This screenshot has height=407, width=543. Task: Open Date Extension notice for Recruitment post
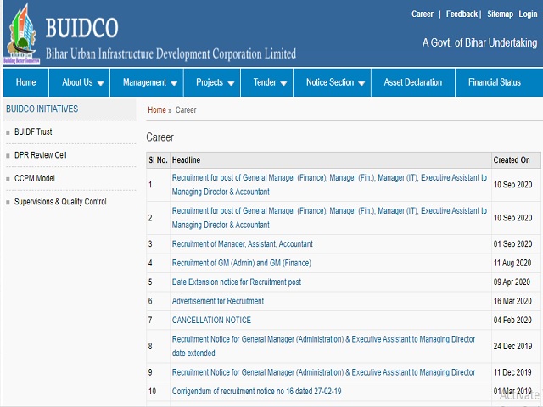(237, 282)
